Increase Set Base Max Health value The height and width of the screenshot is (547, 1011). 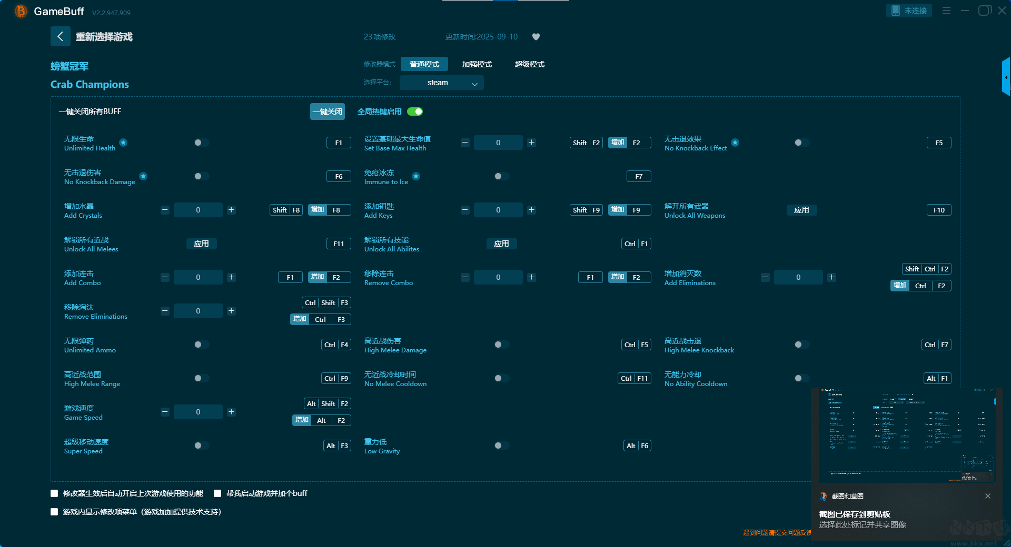pos(531,143)
